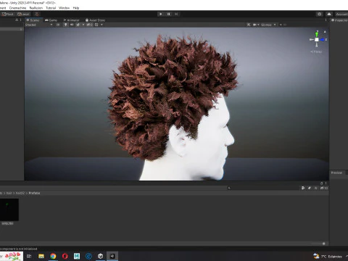Click the Hair folder breadcrumb

pyautogui.click(x=9, y=193)
